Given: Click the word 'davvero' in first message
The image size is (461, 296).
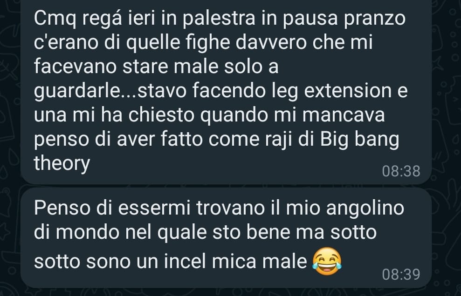Looking at the screenshot, I should [271, 42].
